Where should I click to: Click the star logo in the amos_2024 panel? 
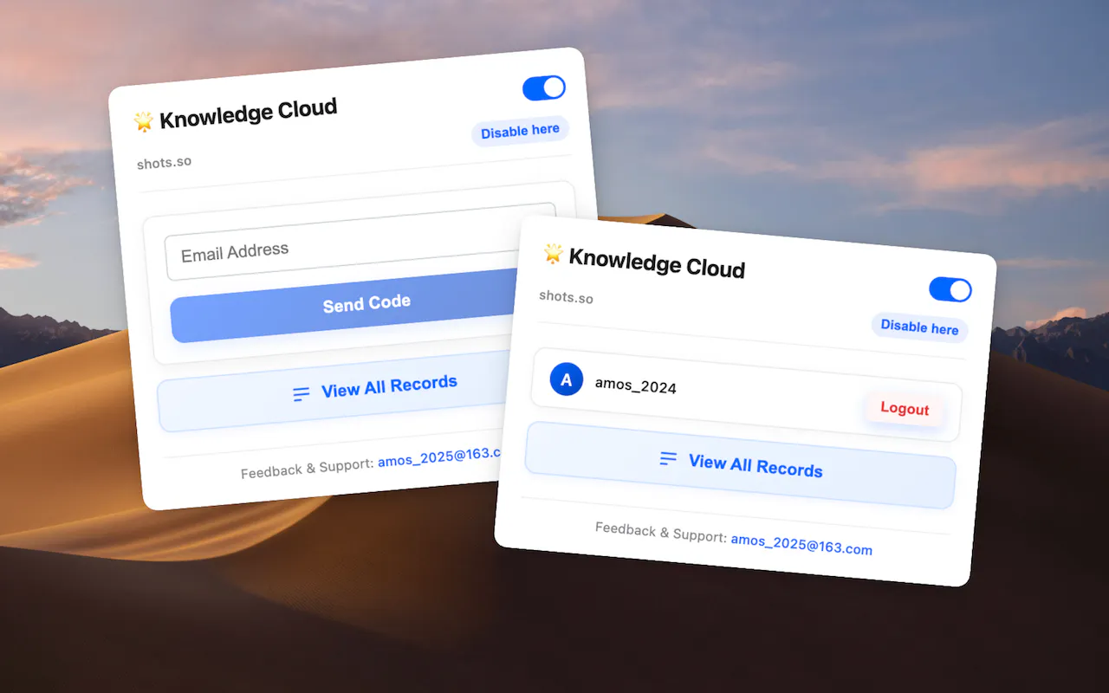553,254
